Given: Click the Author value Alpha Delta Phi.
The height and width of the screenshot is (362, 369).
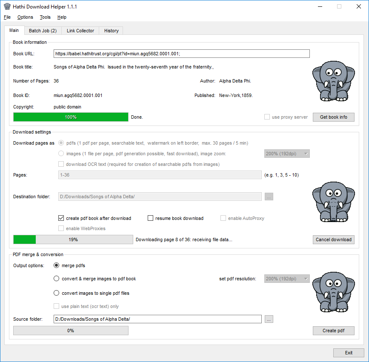Looking at the screenshot, I should coord(235,81).
